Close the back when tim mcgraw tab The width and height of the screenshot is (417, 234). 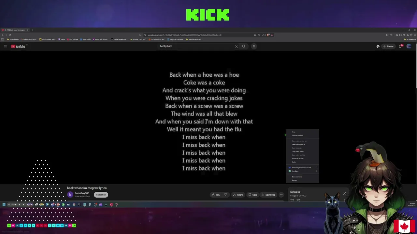tap(28, 30)
